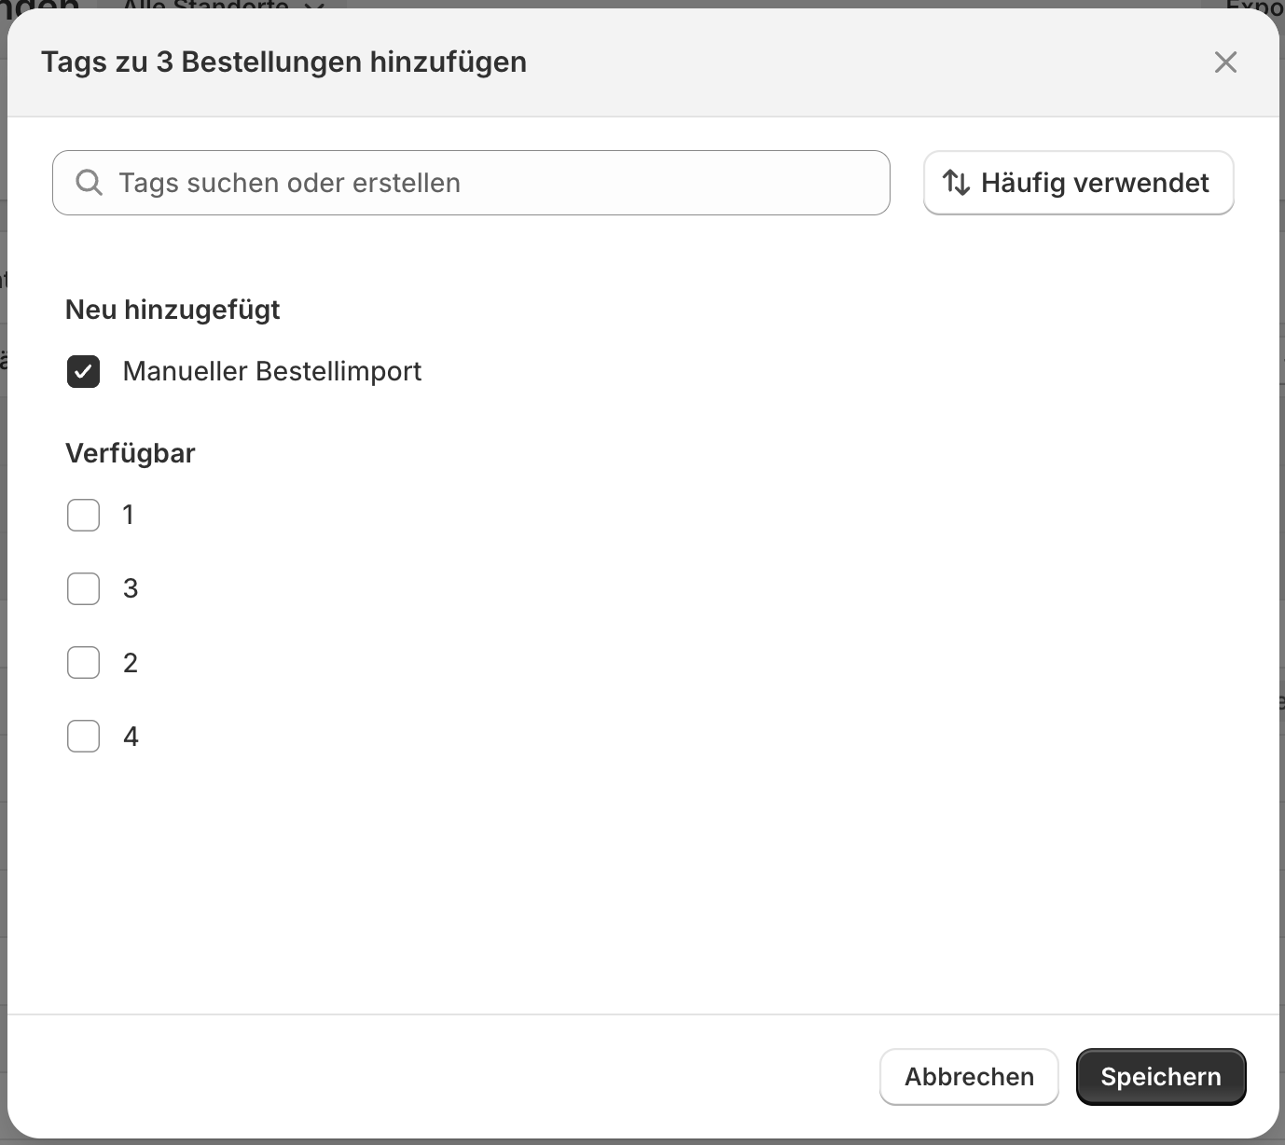Viewport: 1285px width, 1145px height.
Task: Click the tag label '4'
Action: [131, 737]
